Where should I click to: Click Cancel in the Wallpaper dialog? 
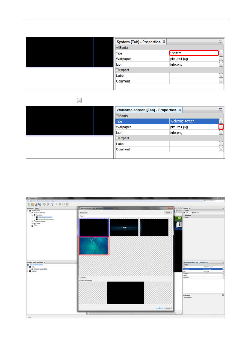point(168,308)
